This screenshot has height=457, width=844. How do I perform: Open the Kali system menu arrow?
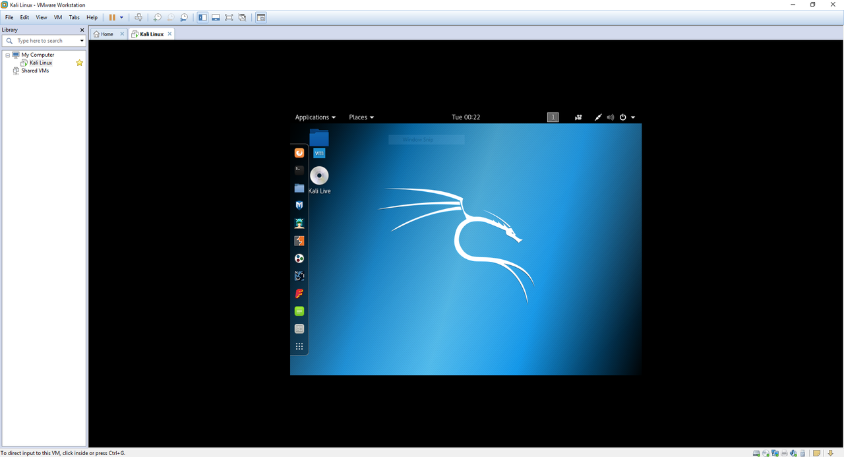(633, 117)
